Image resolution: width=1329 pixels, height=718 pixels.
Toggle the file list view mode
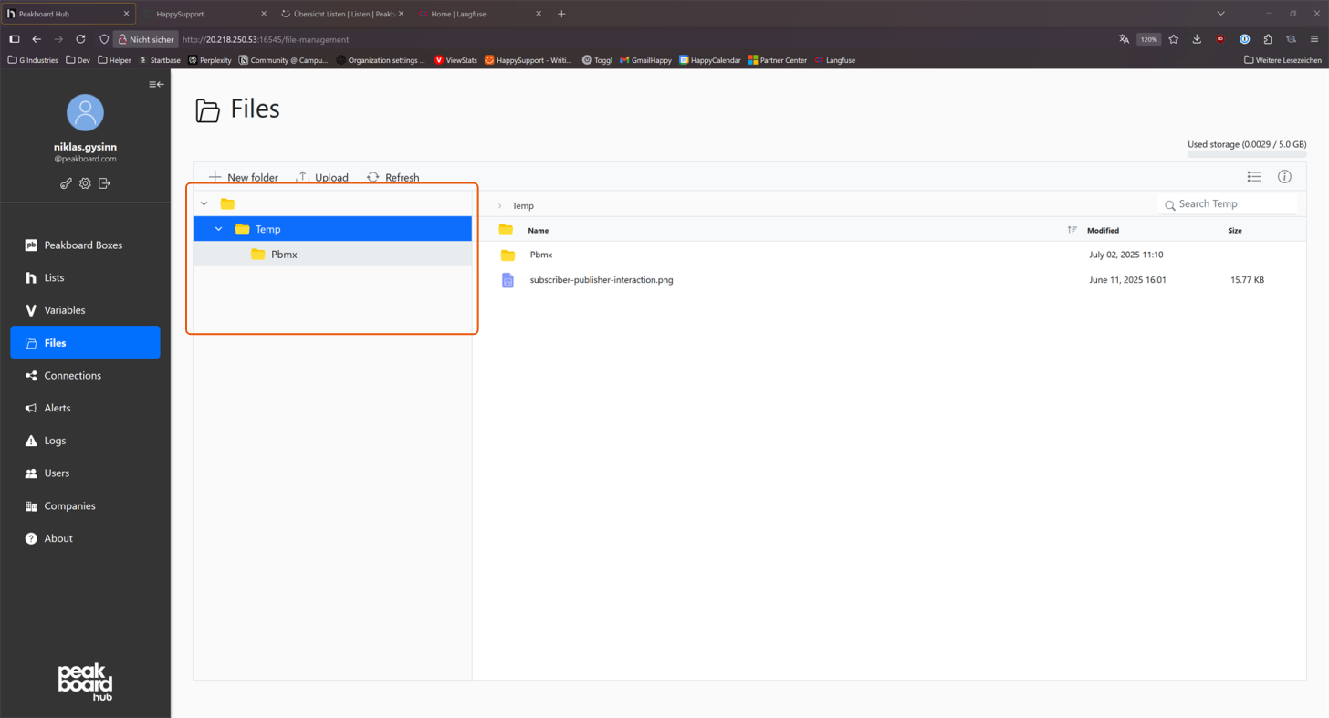click(1254, 176)
